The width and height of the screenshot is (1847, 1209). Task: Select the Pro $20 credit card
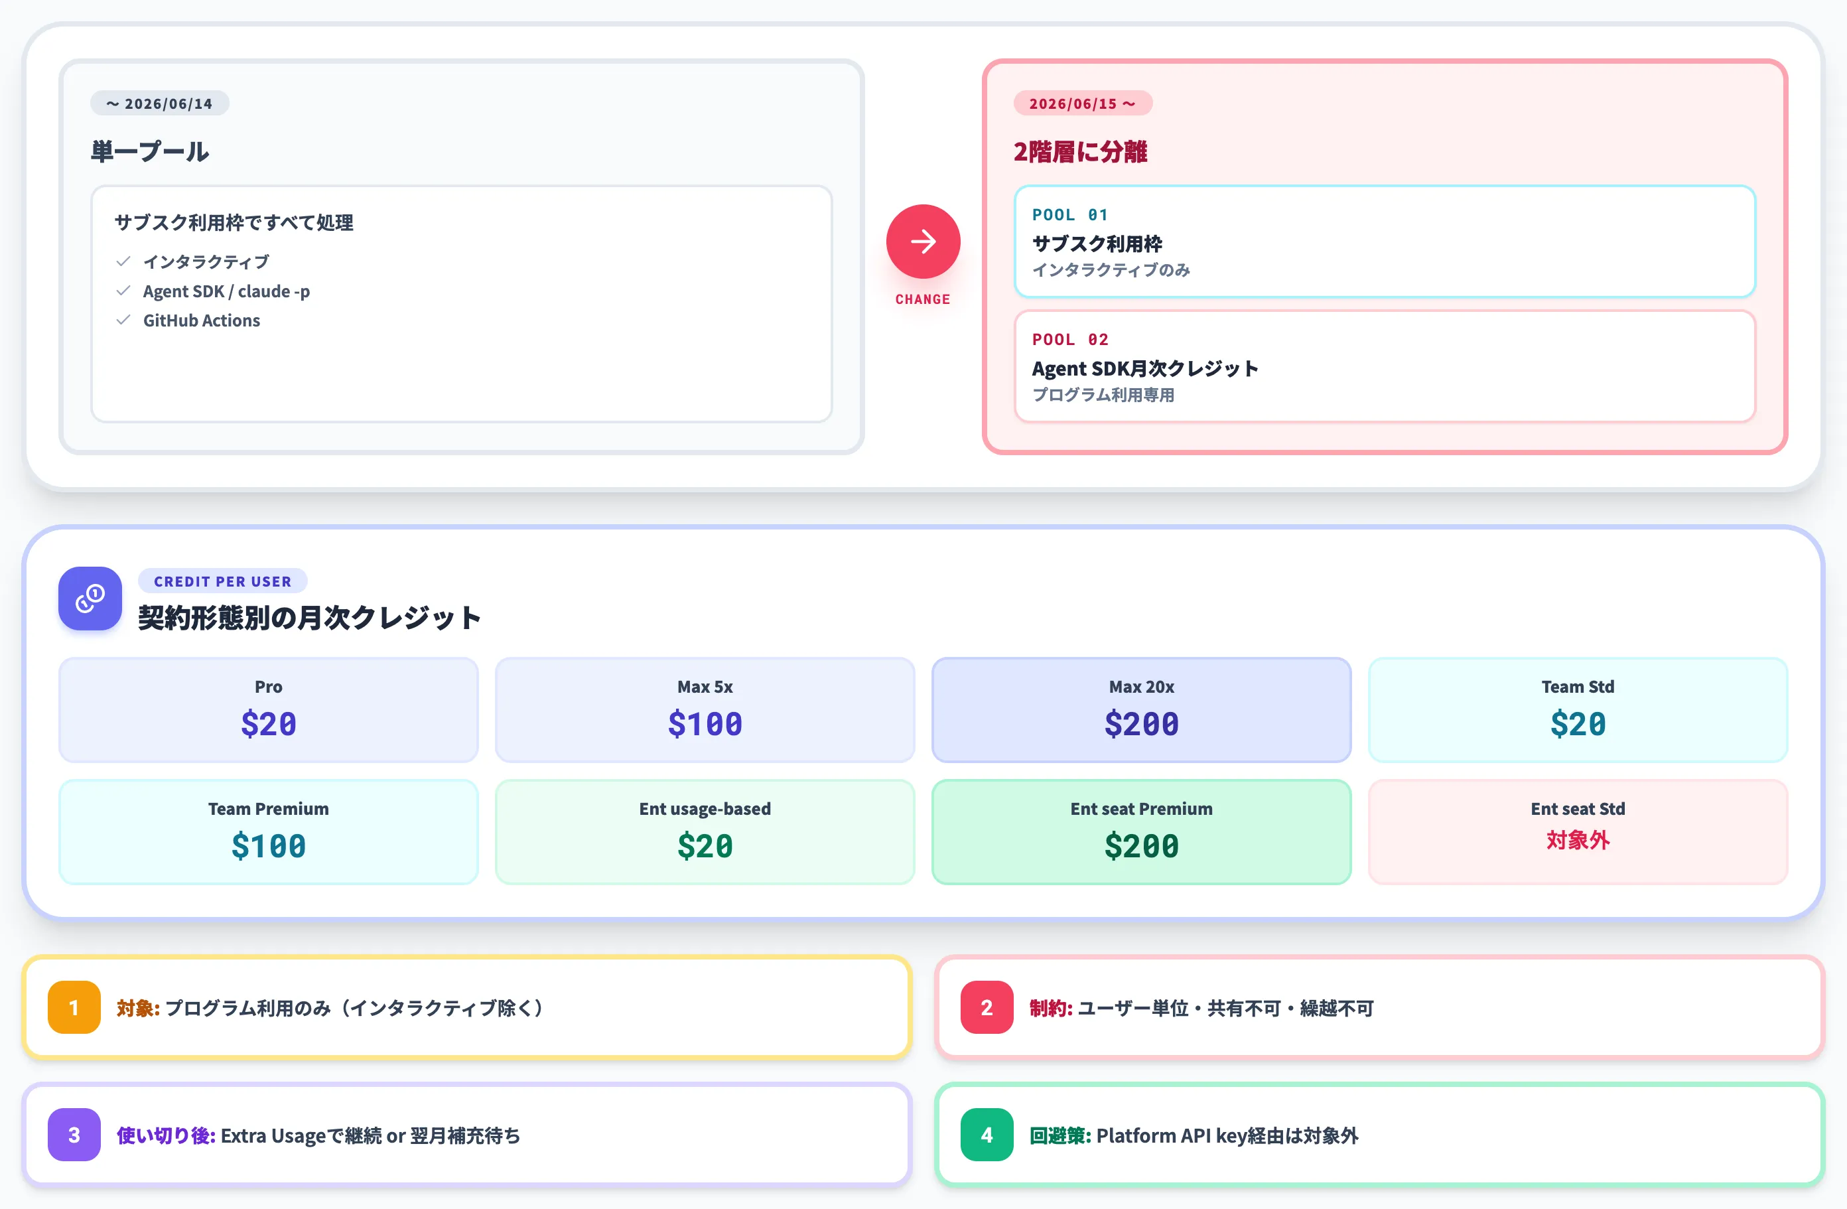pos(269,710)
